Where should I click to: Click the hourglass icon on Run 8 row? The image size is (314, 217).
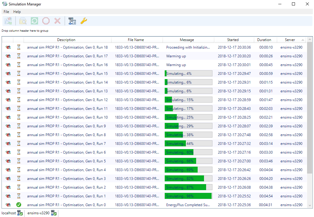[x=19, y=135]
